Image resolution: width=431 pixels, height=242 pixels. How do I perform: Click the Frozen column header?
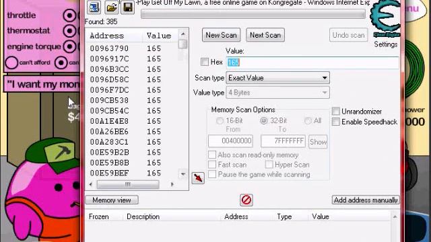(x=99, y=216)
